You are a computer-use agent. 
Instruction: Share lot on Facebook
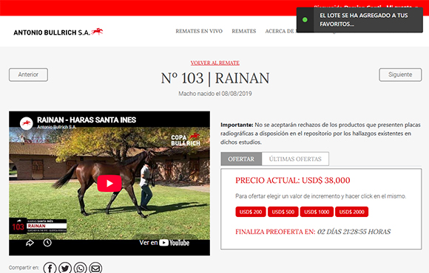tap(50, 269)
